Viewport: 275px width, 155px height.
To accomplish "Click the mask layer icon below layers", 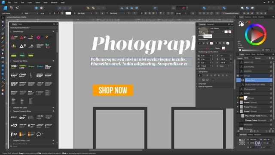I will tap(251, 131).
